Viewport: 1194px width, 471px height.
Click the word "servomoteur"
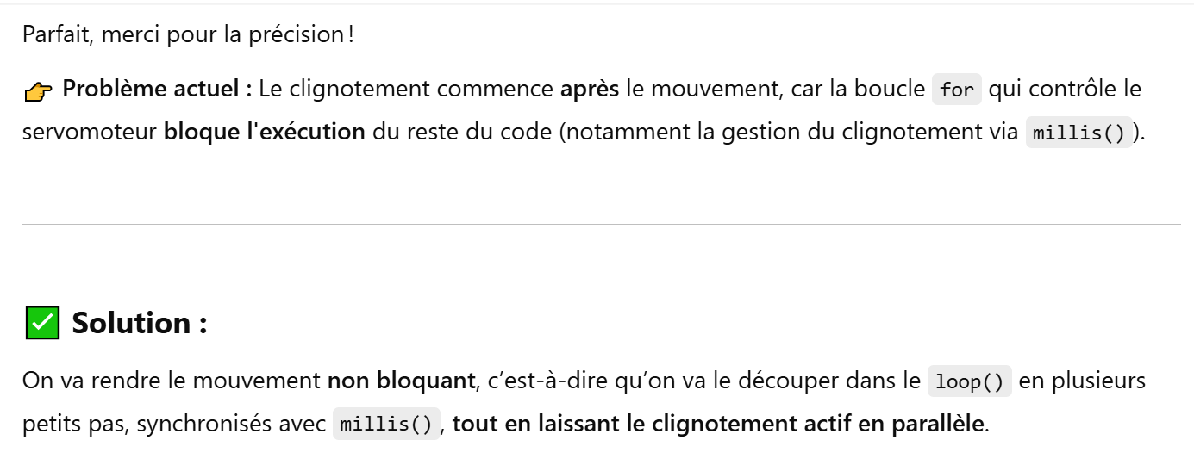[x=90, y=133]
